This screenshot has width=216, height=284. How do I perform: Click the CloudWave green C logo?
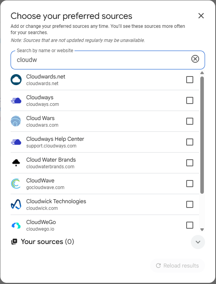click(x=16, y=184)
